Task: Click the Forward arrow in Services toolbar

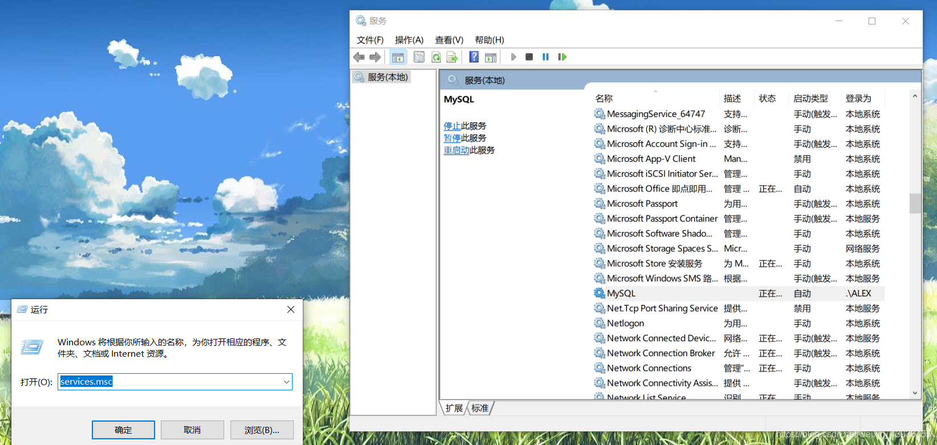Action: tap(375, 57)
